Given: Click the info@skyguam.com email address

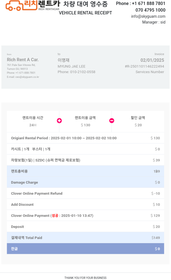Looking at the screenshot, I should click(x=148, y=16).
